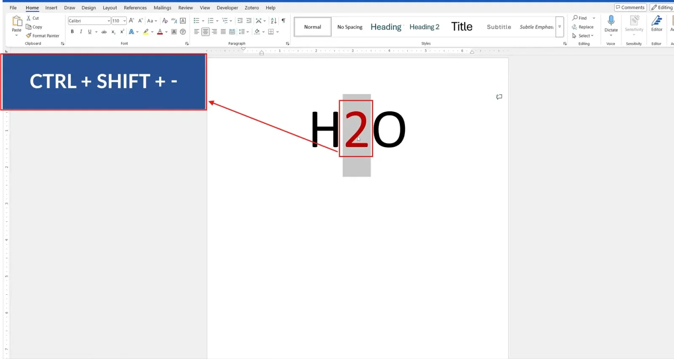Sort the selected text
Viewport: 674px width, 359px height.
(x=274, y=21)
